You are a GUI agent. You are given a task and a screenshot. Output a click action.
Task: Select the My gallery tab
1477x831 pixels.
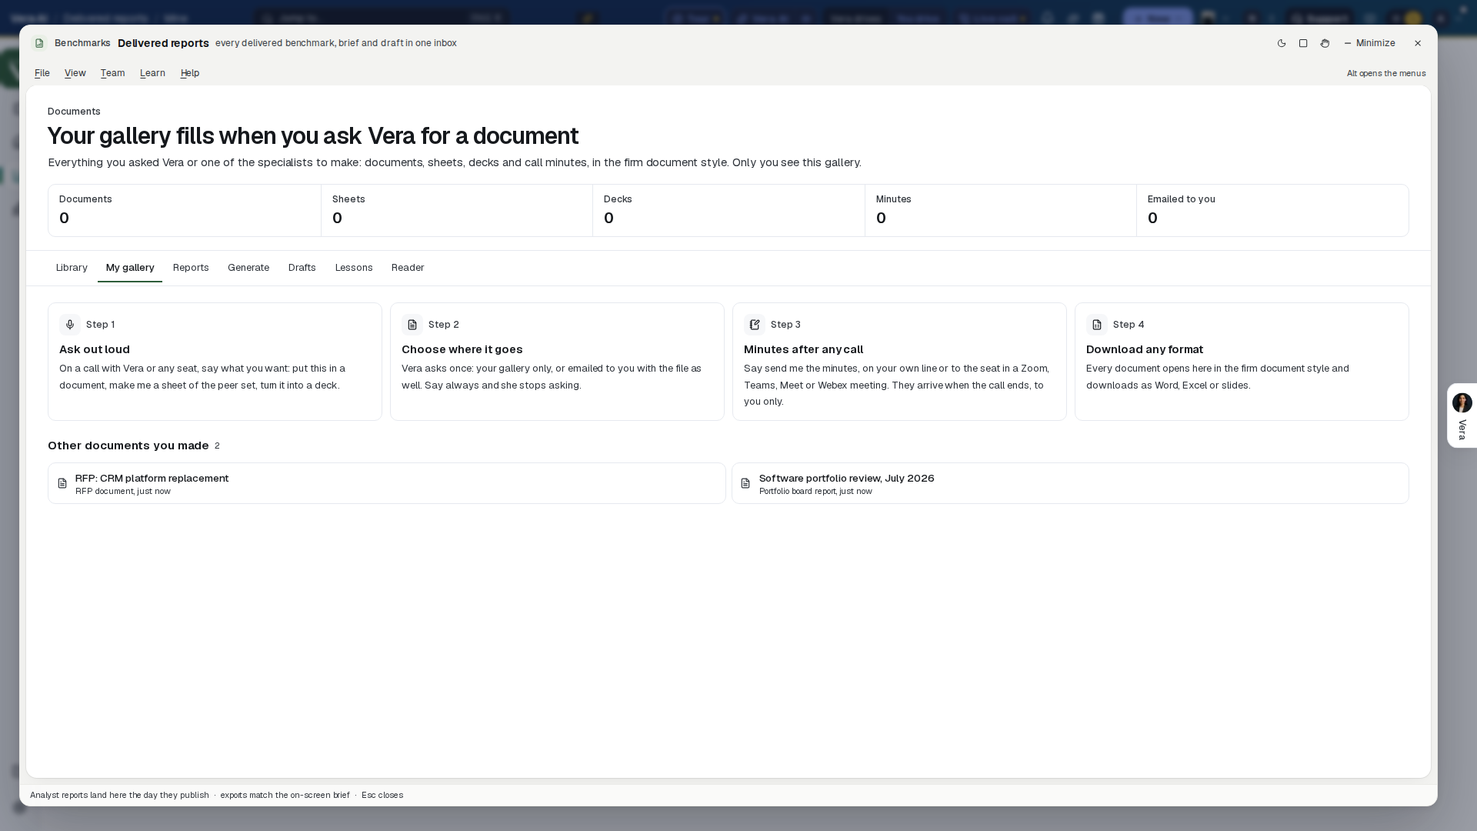click(x=130, y=268)
